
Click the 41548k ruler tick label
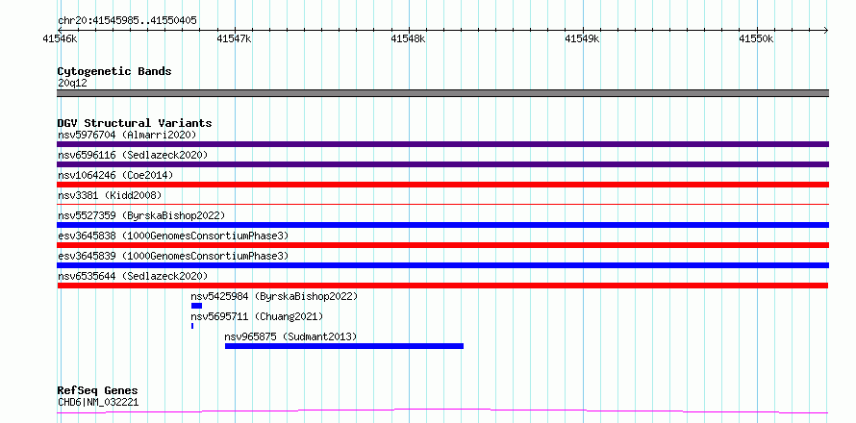click(409, 38)
